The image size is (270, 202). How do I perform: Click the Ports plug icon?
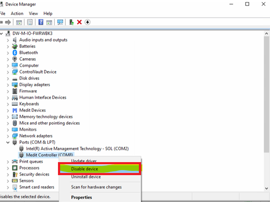15,142
